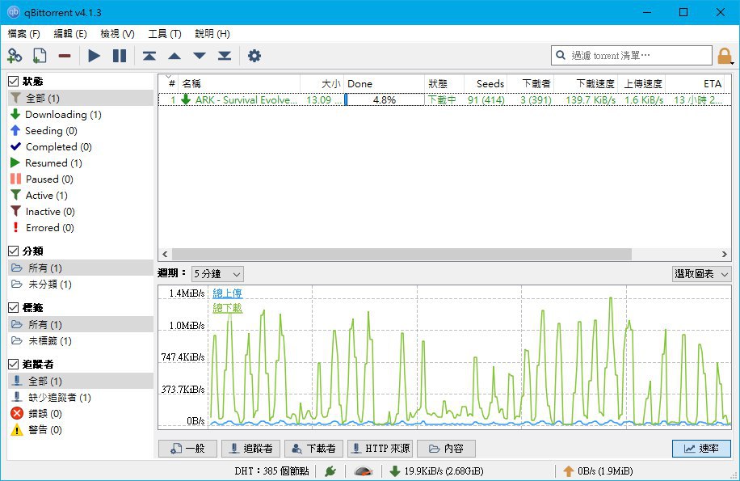Select the 全部 (1) status filter
This screenshot has width=740, height=481.
pyautogui.click(x=81, y=98)
